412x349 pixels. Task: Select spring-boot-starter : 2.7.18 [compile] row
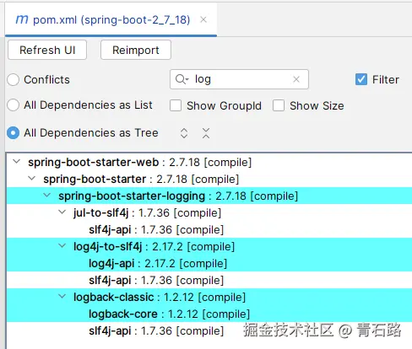click(x=209, y=179)
